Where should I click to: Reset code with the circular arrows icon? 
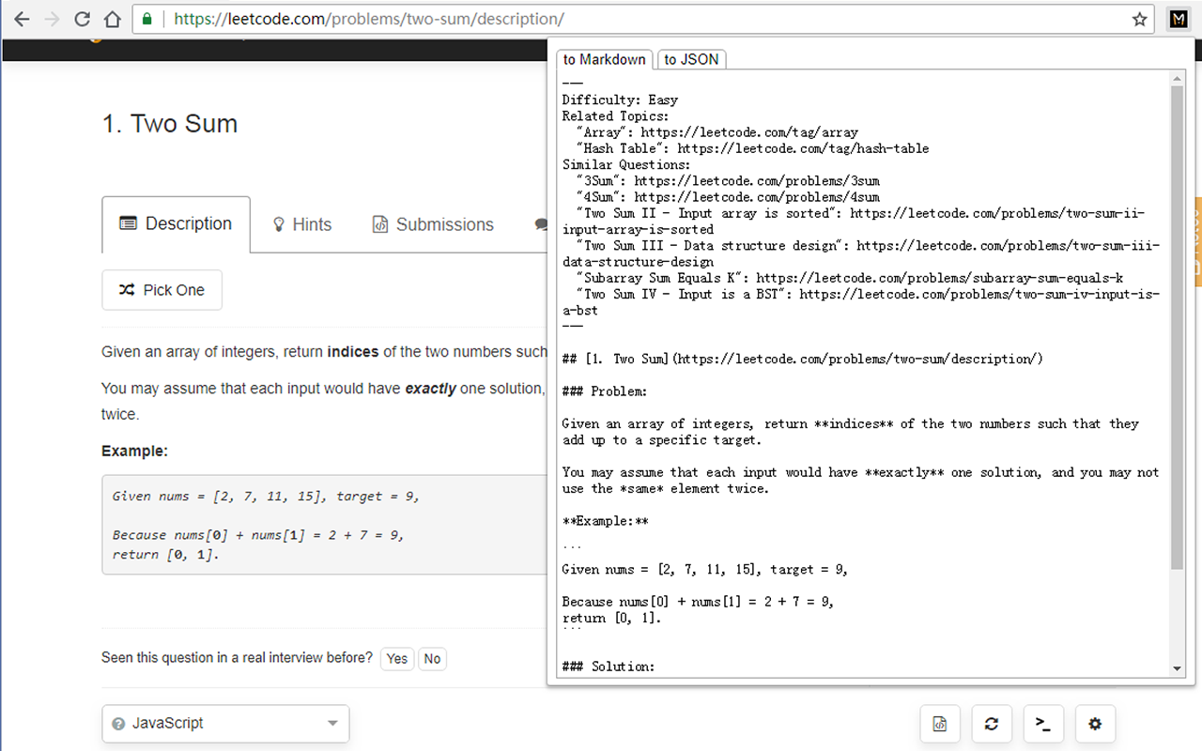coord(991,724)
